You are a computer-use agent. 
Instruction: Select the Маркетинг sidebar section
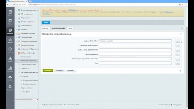coord(10,31)
